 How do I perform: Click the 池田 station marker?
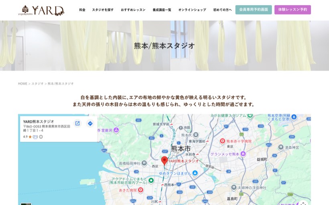click(x=181, y=127)
